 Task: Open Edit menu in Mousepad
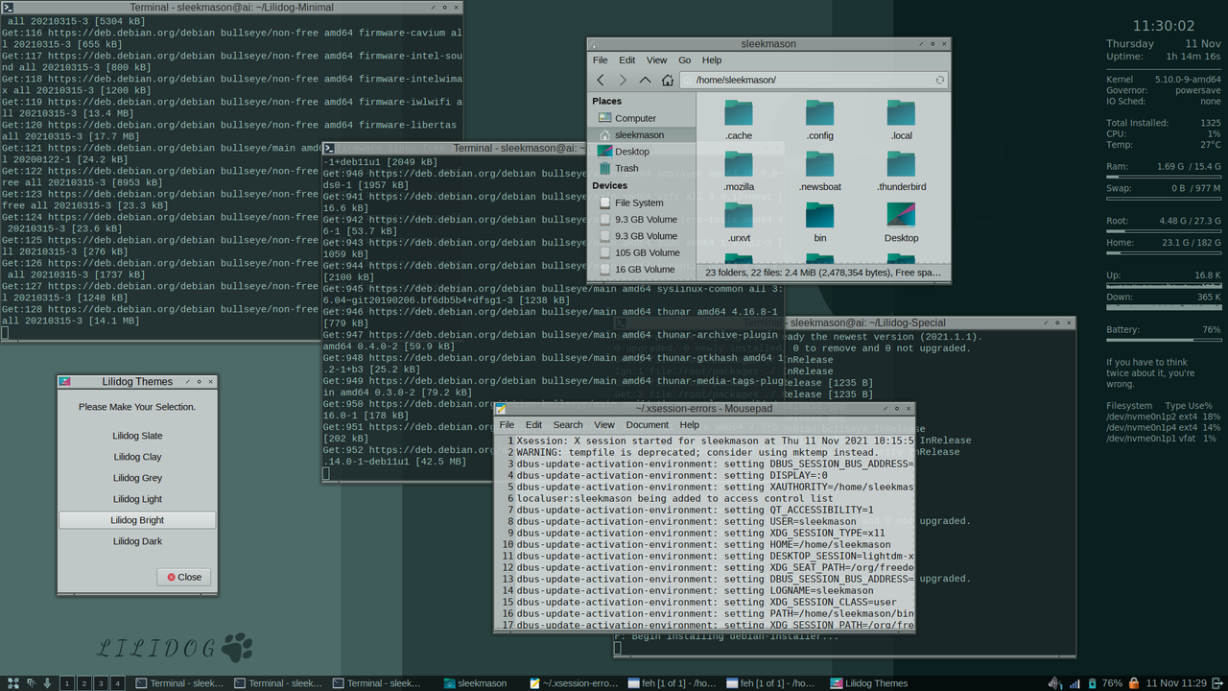click(533, 424)
